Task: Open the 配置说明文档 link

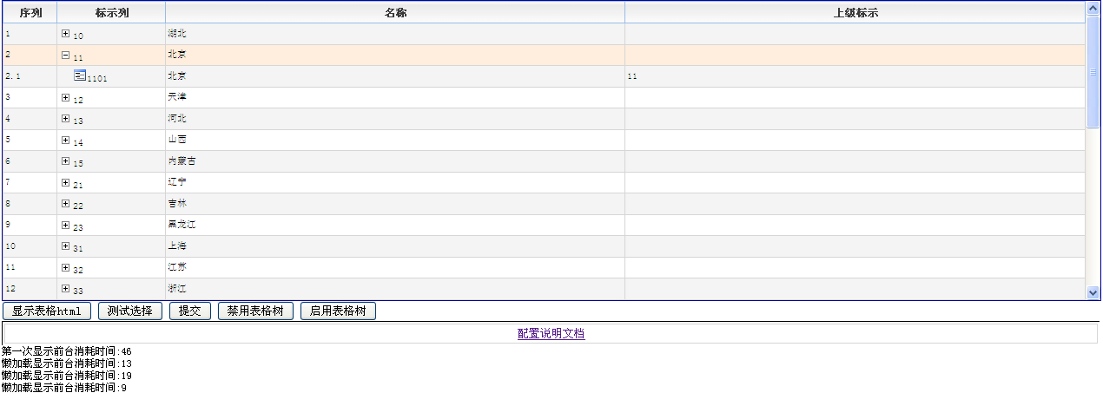Action: pyautogui.click(x=551, y=333)
